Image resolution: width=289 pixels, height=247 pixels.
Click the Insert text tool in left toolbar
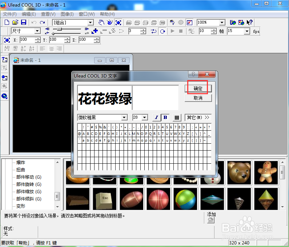4,60
